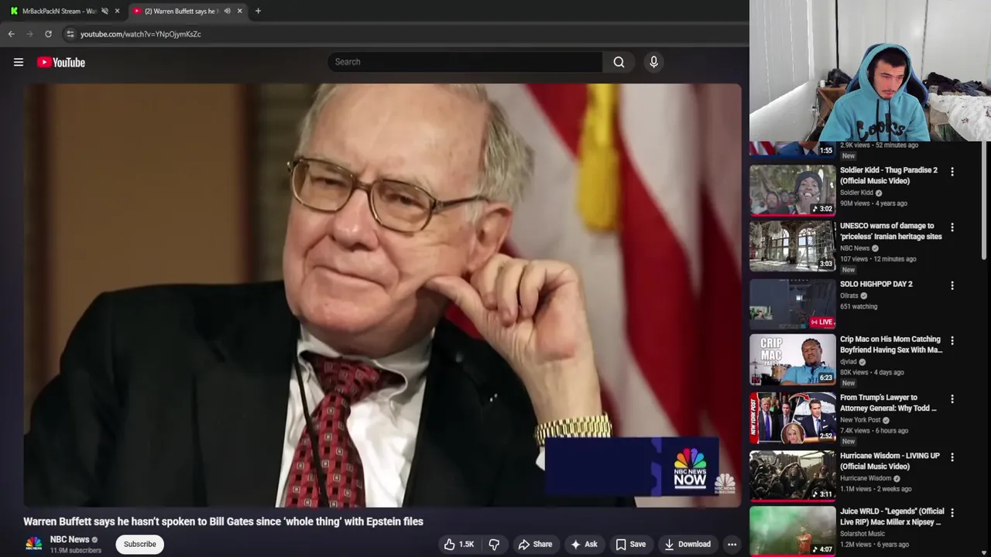Open Hurricane Wisdom LIVING UP thumbnail
991x557 pixels.
tap(792, 476)
